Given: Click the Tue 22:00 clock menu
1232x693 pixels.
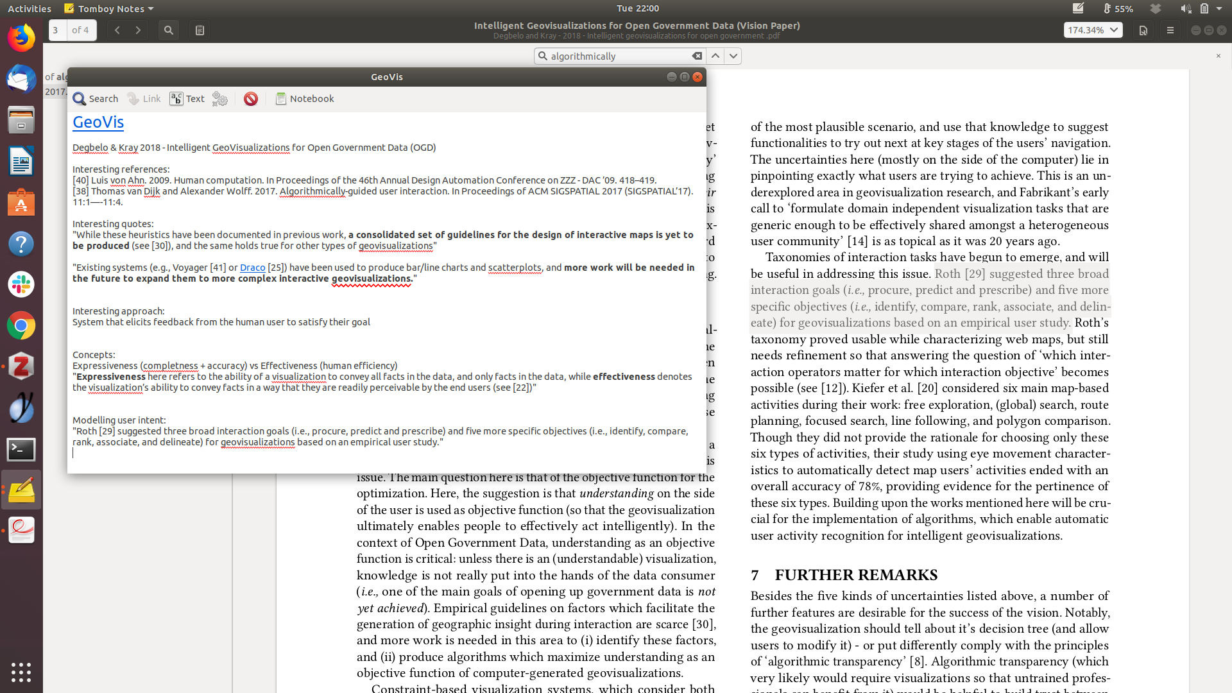Looking at the screenshot, I should 637,8.
